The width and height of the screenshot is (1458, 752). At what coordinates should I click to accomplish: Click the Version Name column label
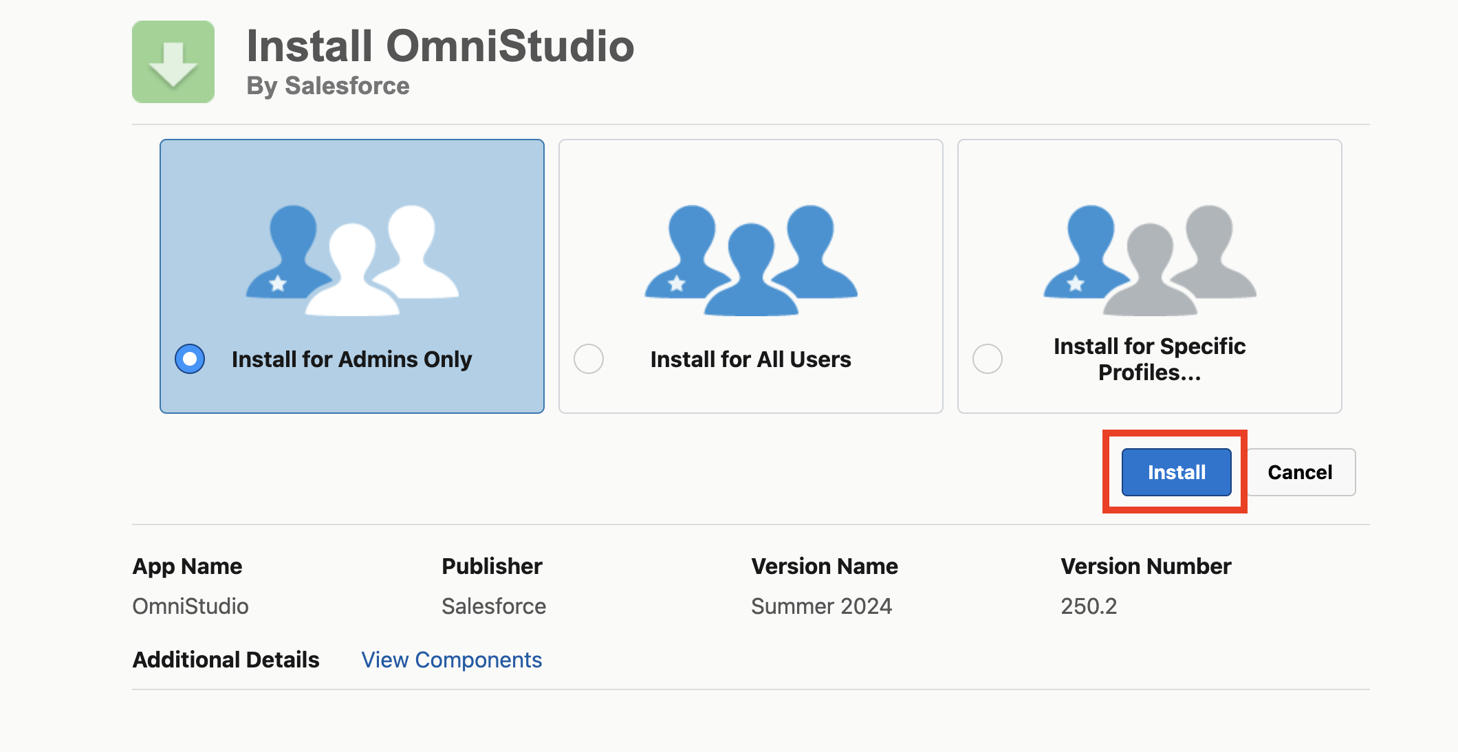825,566
